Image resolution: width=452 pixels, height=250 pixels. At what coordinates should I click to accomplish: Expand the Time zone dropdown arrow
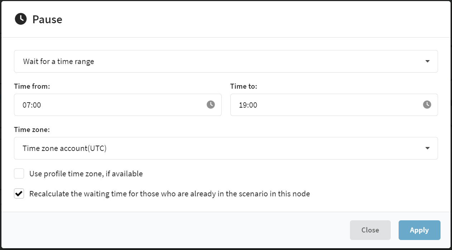(x=427, y=148)
